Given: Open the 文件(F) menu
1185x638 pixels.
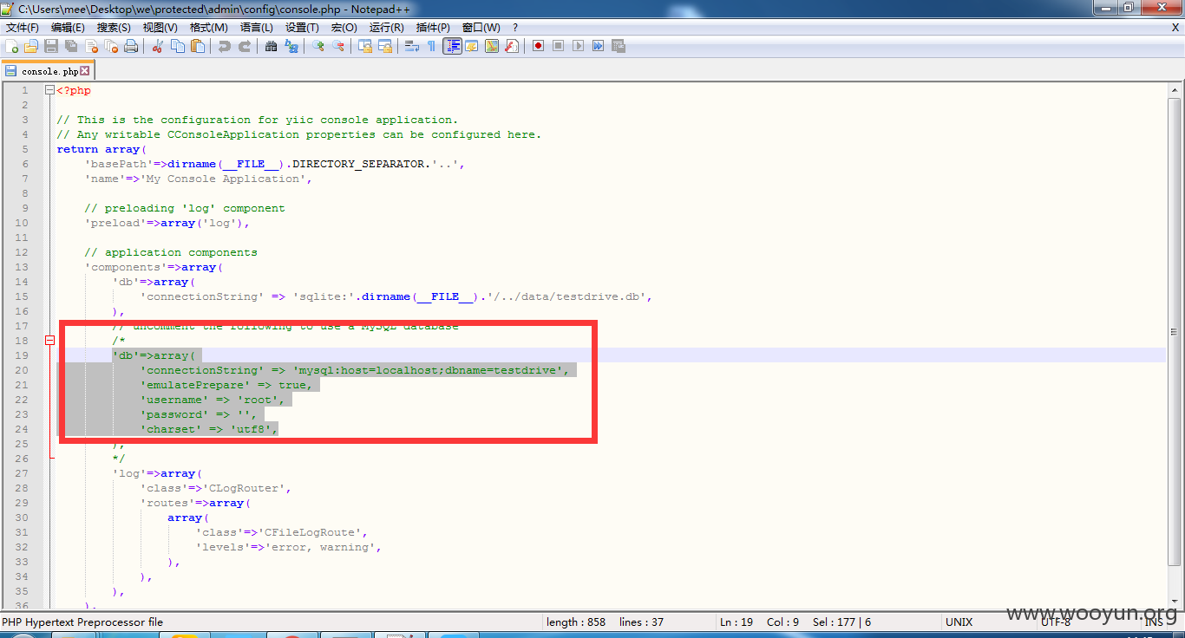Looking at the screenshot, I should (23, 28).
